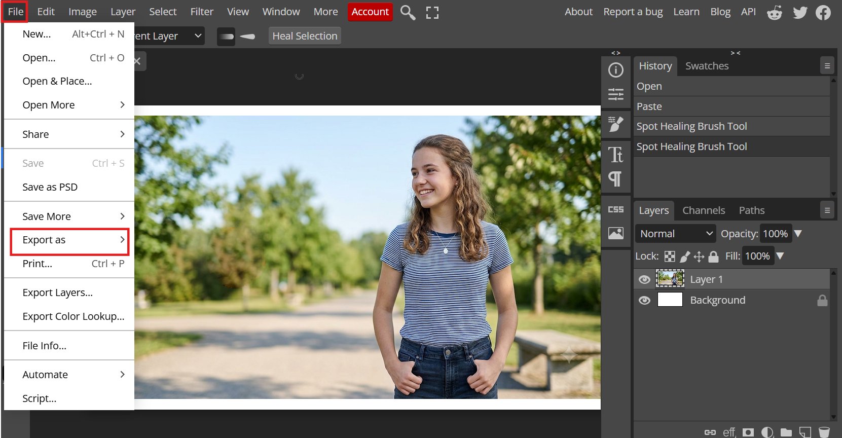Expand the Export as submenu
The image size is (842, 438).
point(69,240)
